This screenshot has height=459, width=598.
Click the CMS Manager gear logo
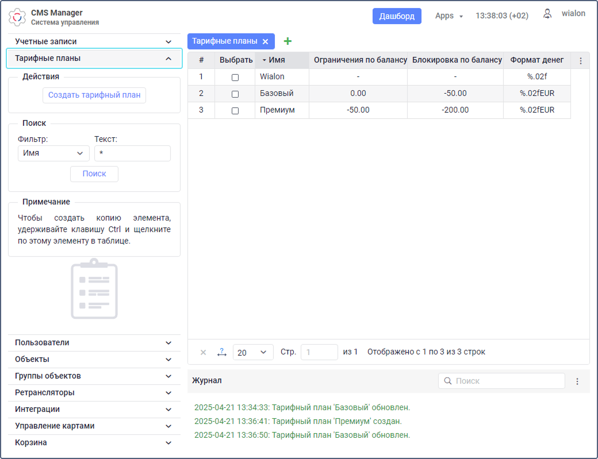click(17, 17)
